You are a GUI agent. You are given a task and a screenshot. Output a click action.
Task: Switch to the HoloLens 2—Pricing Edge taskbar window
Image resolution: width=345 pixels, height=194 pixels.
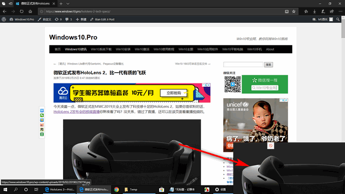[59, 189]
